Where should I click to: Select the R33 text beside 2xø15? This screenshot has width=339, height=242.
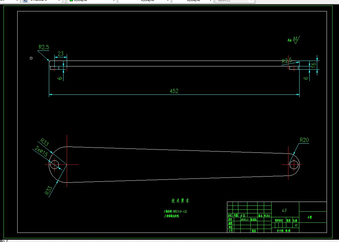pyautogui.click(x=45, y=142)
